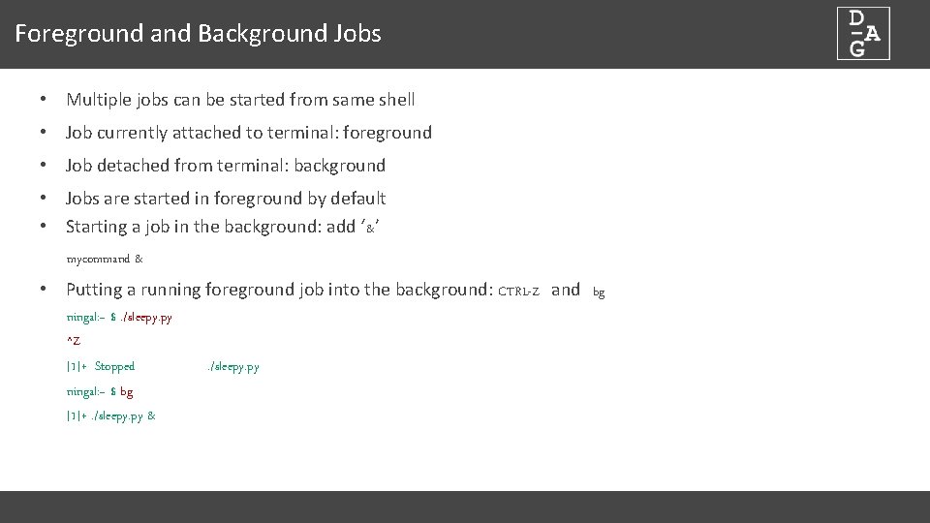
Task: Click the 'Starting a job in the background' line
Action: coord(223,227)
